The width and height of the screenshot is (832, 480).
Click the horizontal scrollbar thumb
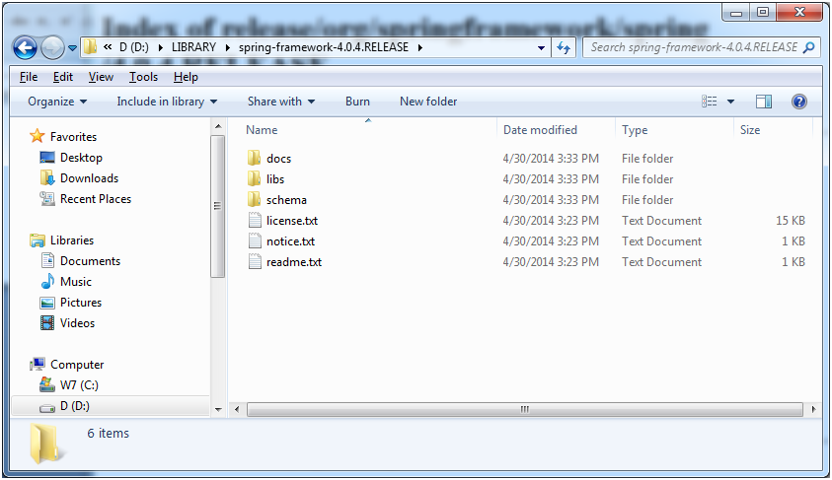point(525,409)
